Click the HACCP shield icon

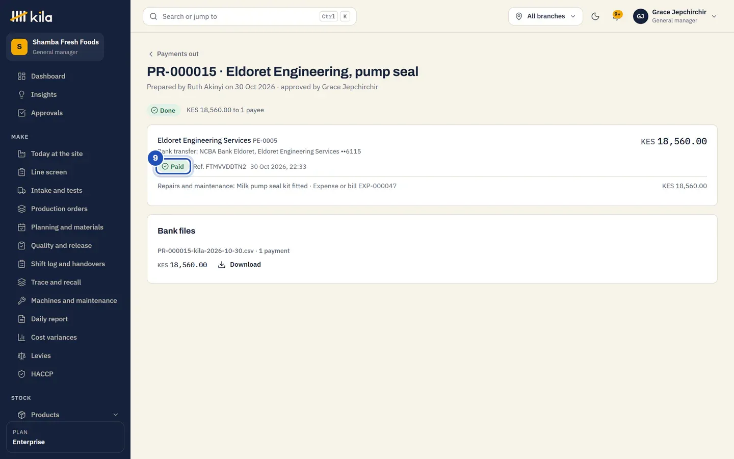coord(21,374)
